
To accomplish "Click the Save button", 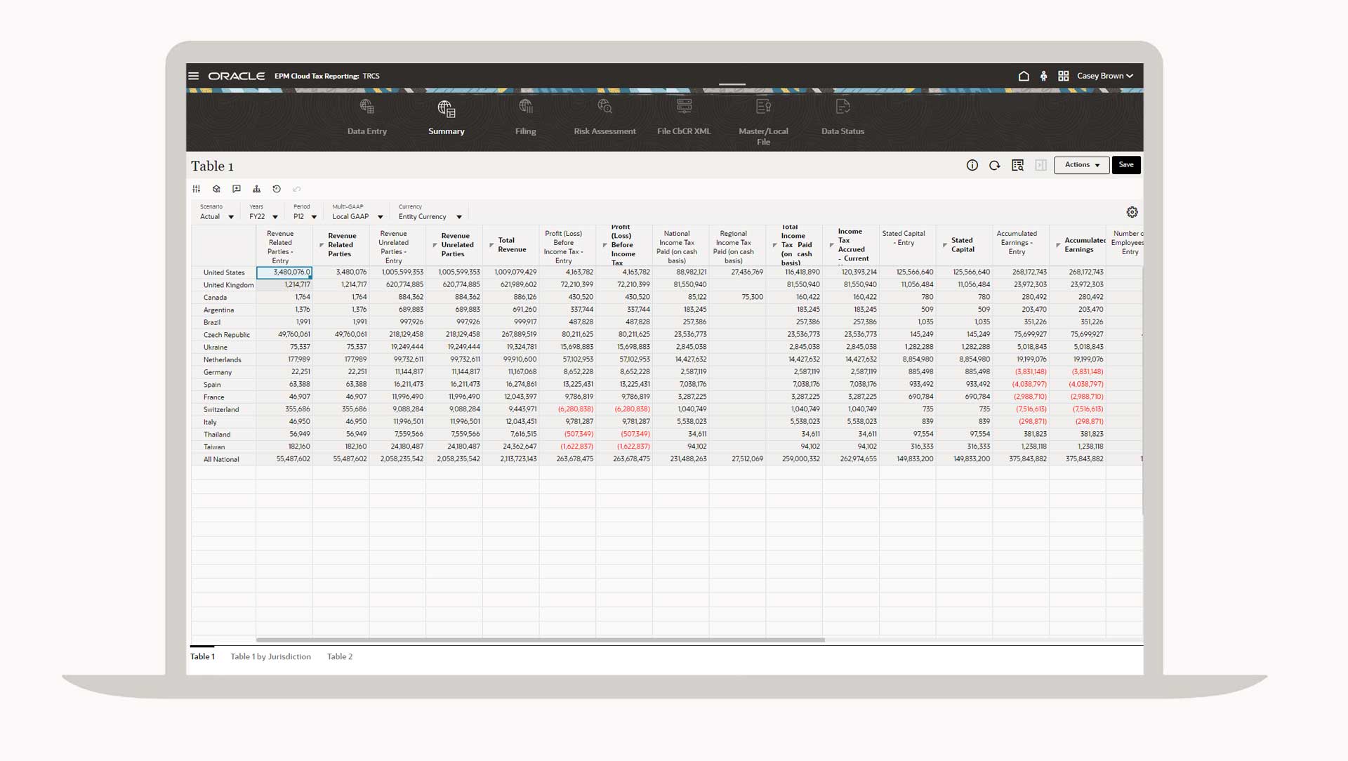I will 1126,165.
